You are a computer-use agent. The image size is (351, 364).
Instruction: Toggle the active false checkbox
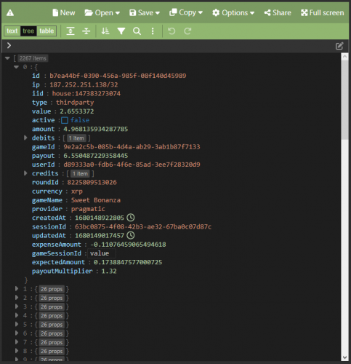pos(65,120)
